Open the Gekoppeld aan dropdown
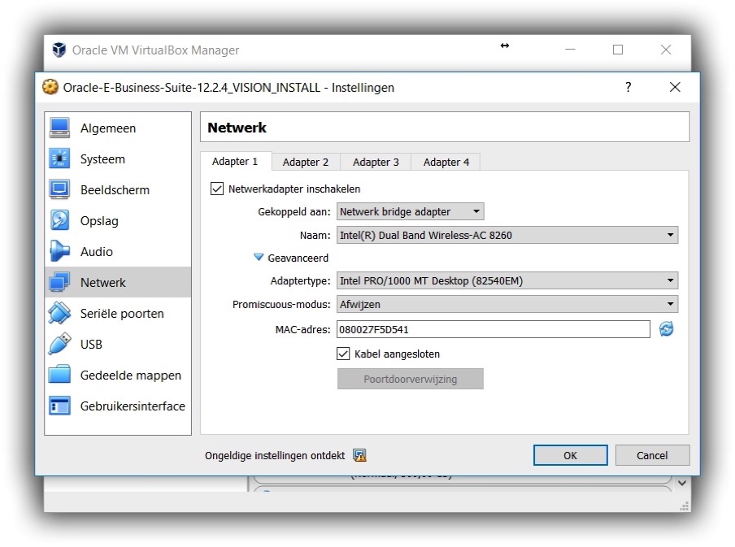This screenshot has width=735, height=547. (410, 211)
